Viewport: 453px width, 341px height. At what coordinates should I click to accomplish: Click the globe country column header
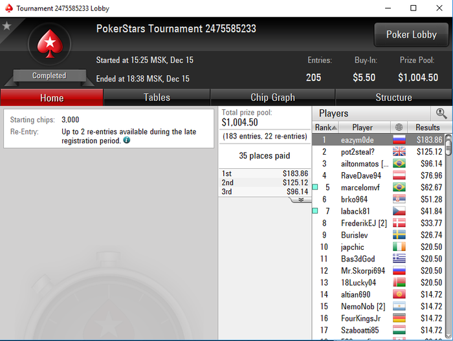coord(399,127)
